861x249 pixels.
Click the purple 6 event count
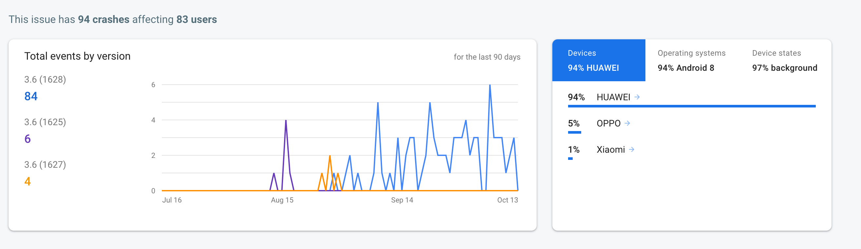pos(28,139)
